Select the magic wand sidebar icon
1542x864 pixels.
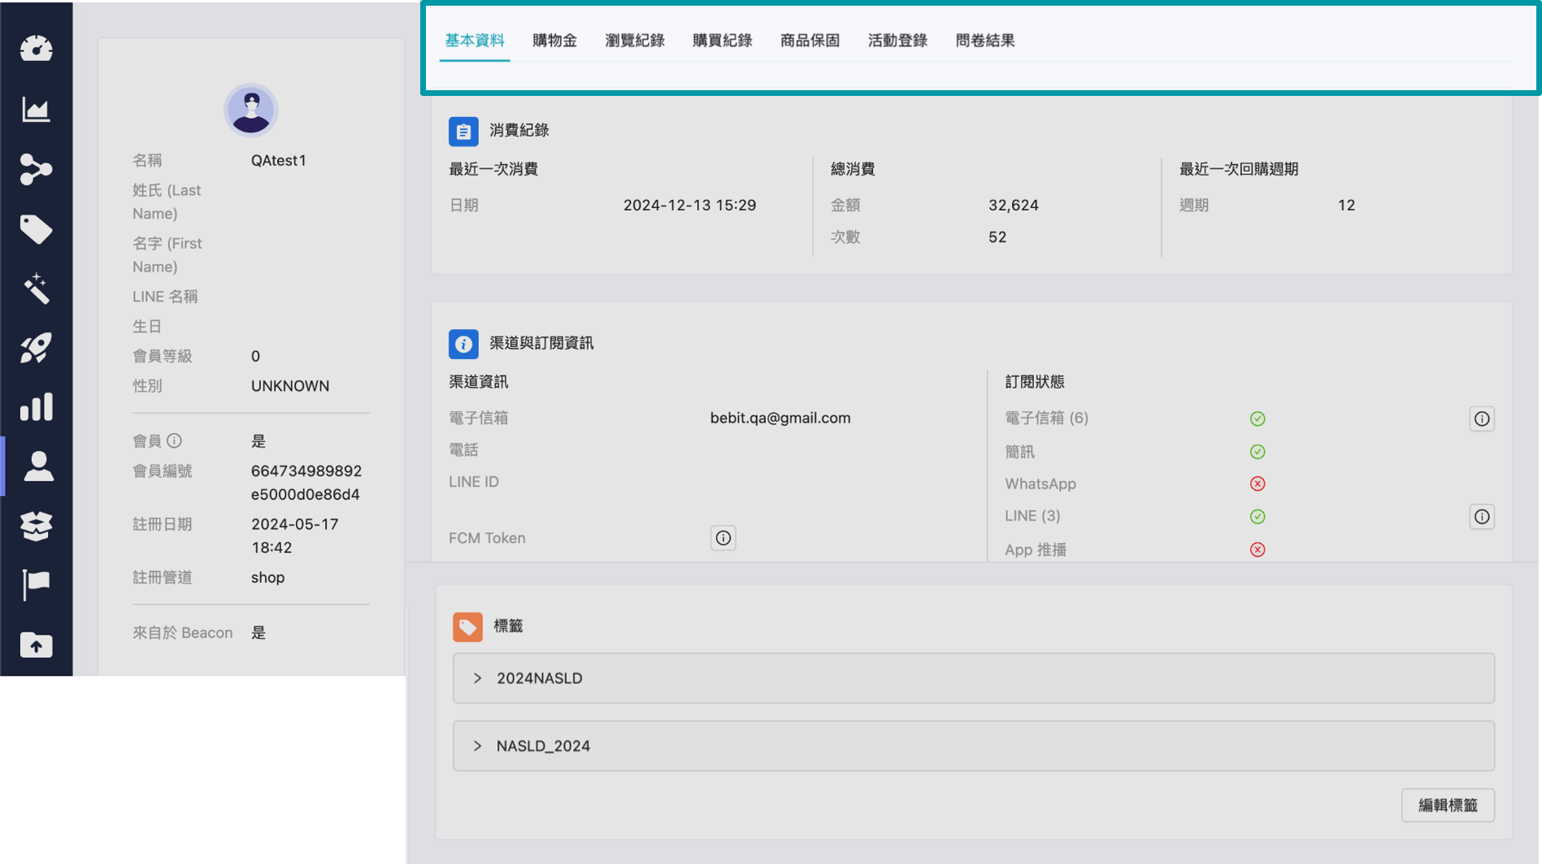pyautogui.click(x=36, y=289)
